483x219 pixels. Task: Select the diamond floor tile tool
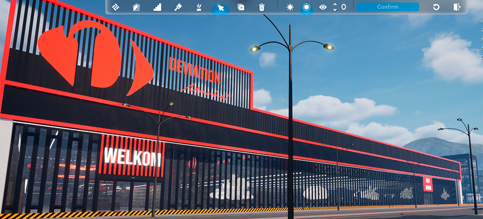[x=115, y=7]
